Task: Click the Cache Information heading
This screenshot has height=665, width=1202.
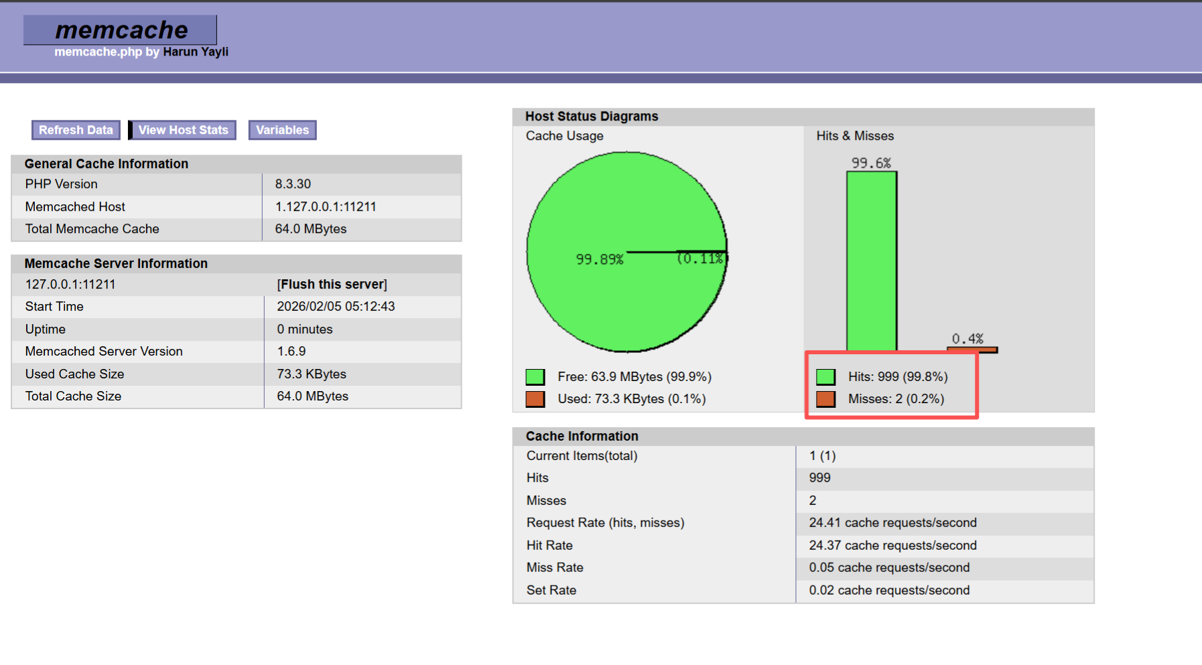Action: tap(582, 437)
